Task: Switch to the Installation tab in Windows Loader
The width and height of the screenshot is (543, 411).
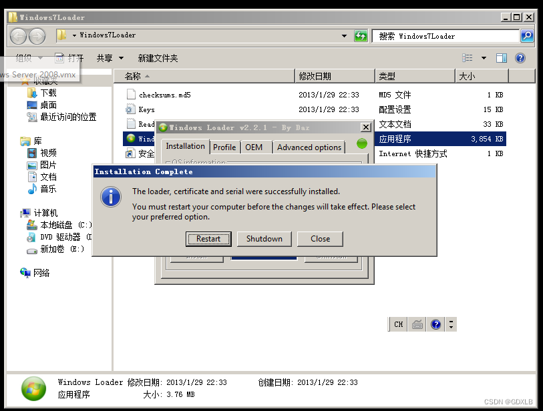Action: pyautogui.click(x=185, y=146)
